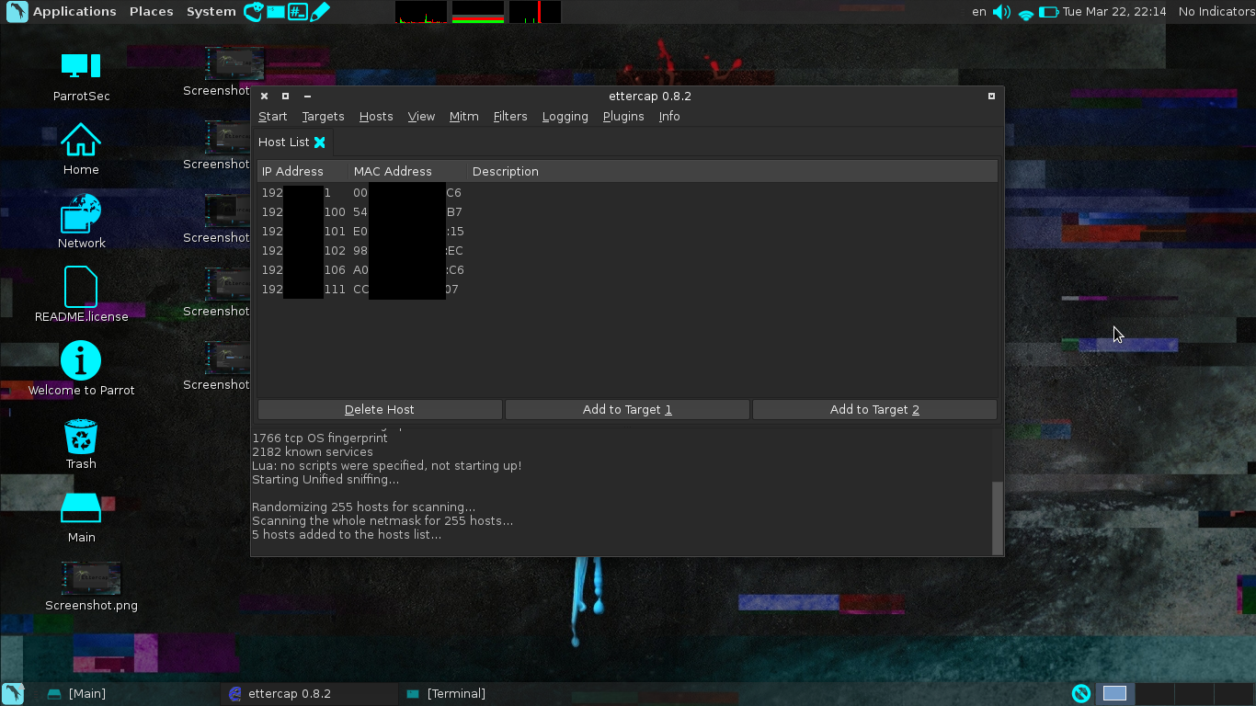Viewport: 1256px width, 706px height.
Task: Open the Applications menu in top panel
Action: (x=74, y=12)
